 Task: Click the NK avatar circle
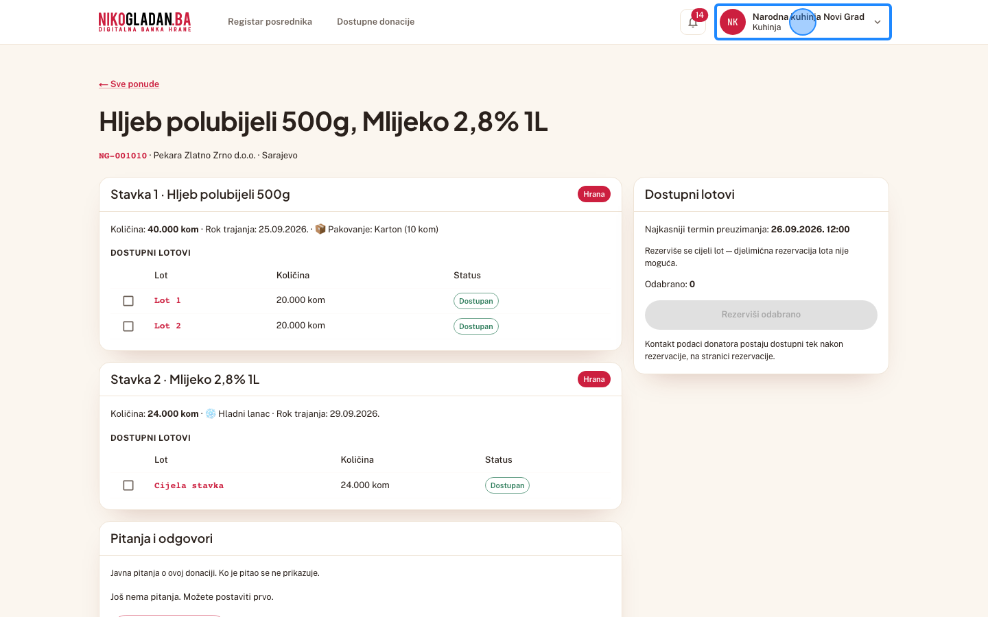[x=733, y=22]
